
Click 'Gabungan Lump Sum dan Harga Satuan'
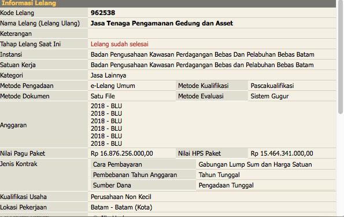(255, 164)
